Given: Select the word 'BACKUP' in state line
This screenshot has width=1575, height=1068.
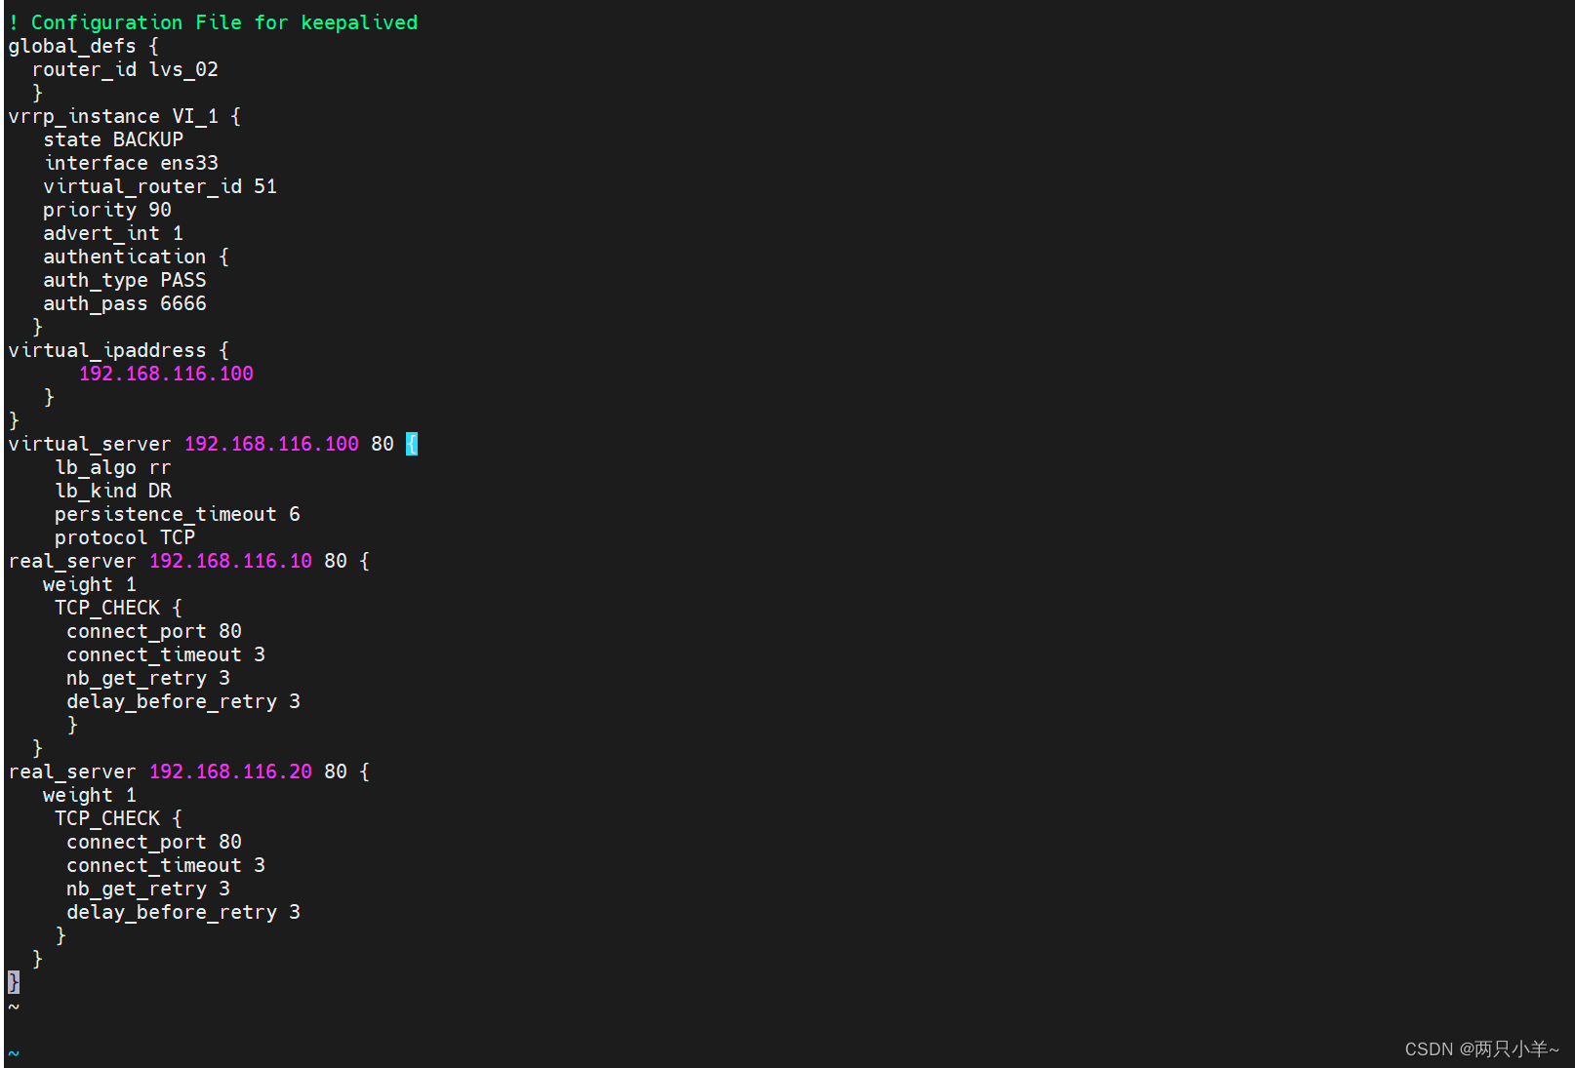Looking at the screenshot, I should [x=147, y=138].
